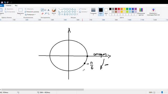The image size is (168, 94).
Task: Choose the Diamond shape
Action: (62, 12)
